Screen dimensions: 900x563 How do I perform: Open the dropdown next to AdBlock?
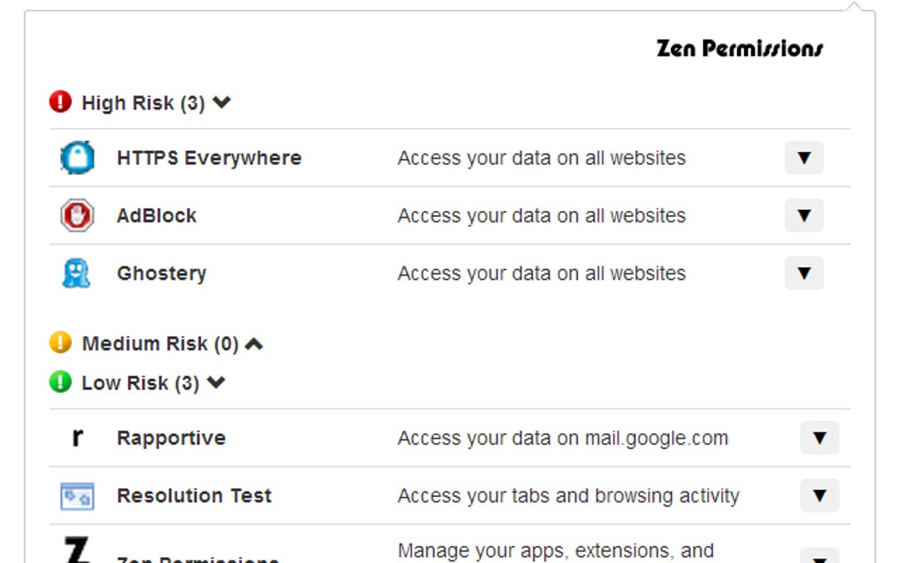804,215
